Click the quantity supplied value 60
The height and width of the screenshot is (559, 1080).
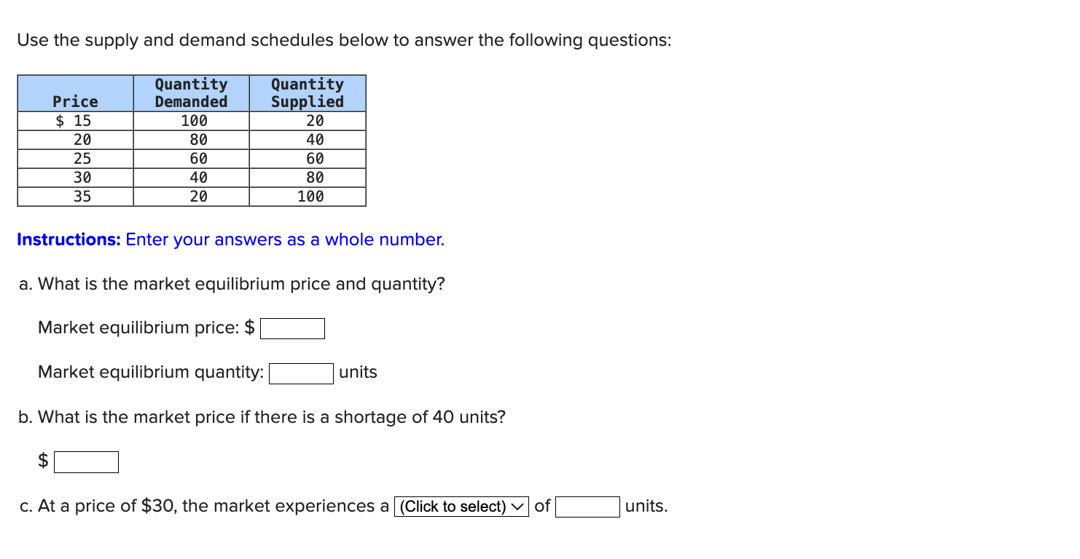pos(307,157)
